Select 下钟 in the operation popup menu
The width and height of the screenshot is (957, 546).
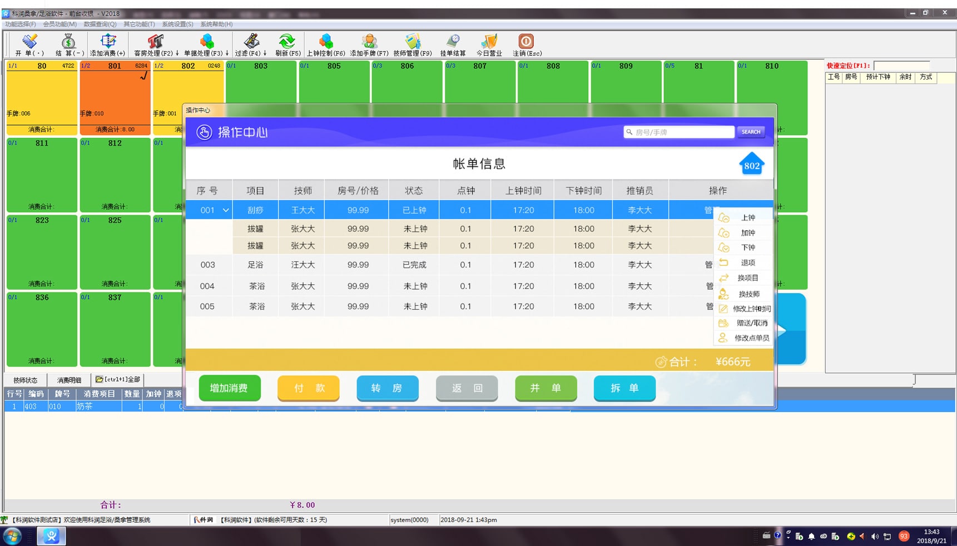point(743,247)
